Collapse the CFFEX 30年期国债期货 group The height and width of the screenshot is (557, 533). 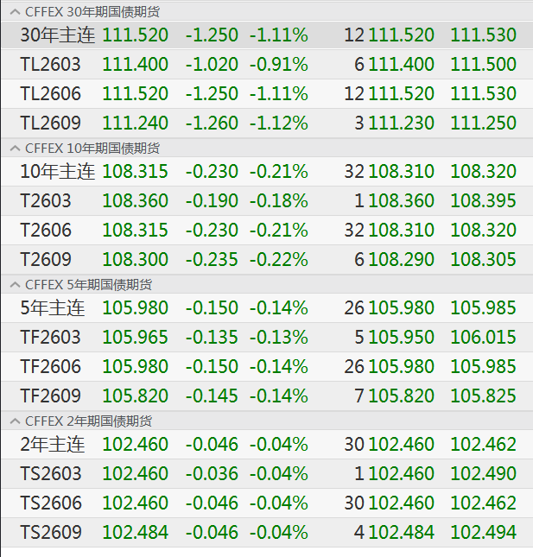(x=13, y=12)
